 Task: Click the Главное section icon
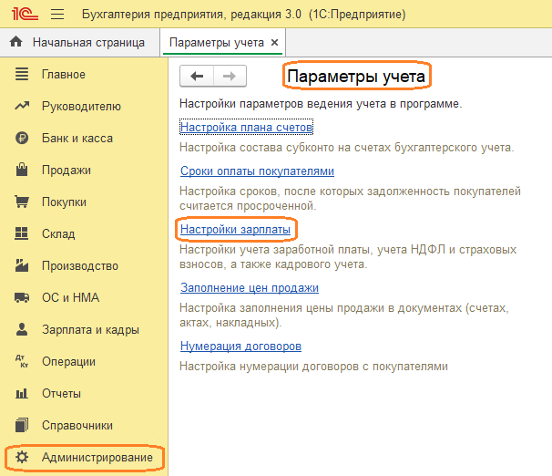click(x=23, y=74)
